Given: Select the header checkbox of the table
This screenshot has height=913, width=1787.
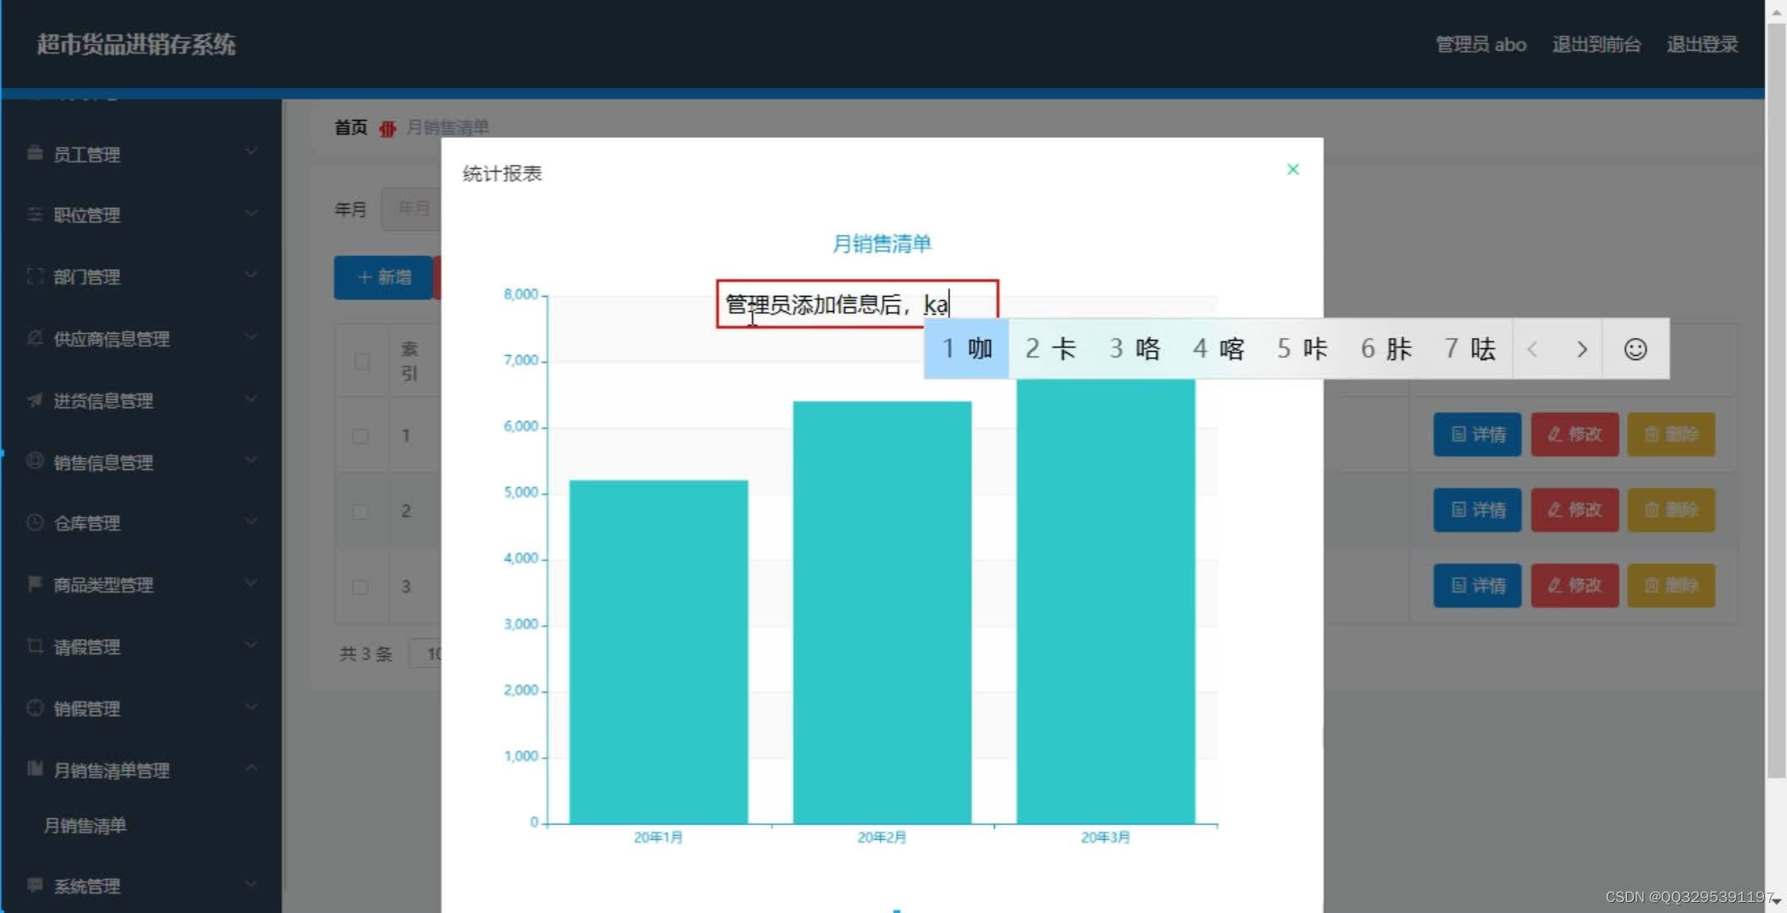Looking at the screenshot, I should click(362, 361).
